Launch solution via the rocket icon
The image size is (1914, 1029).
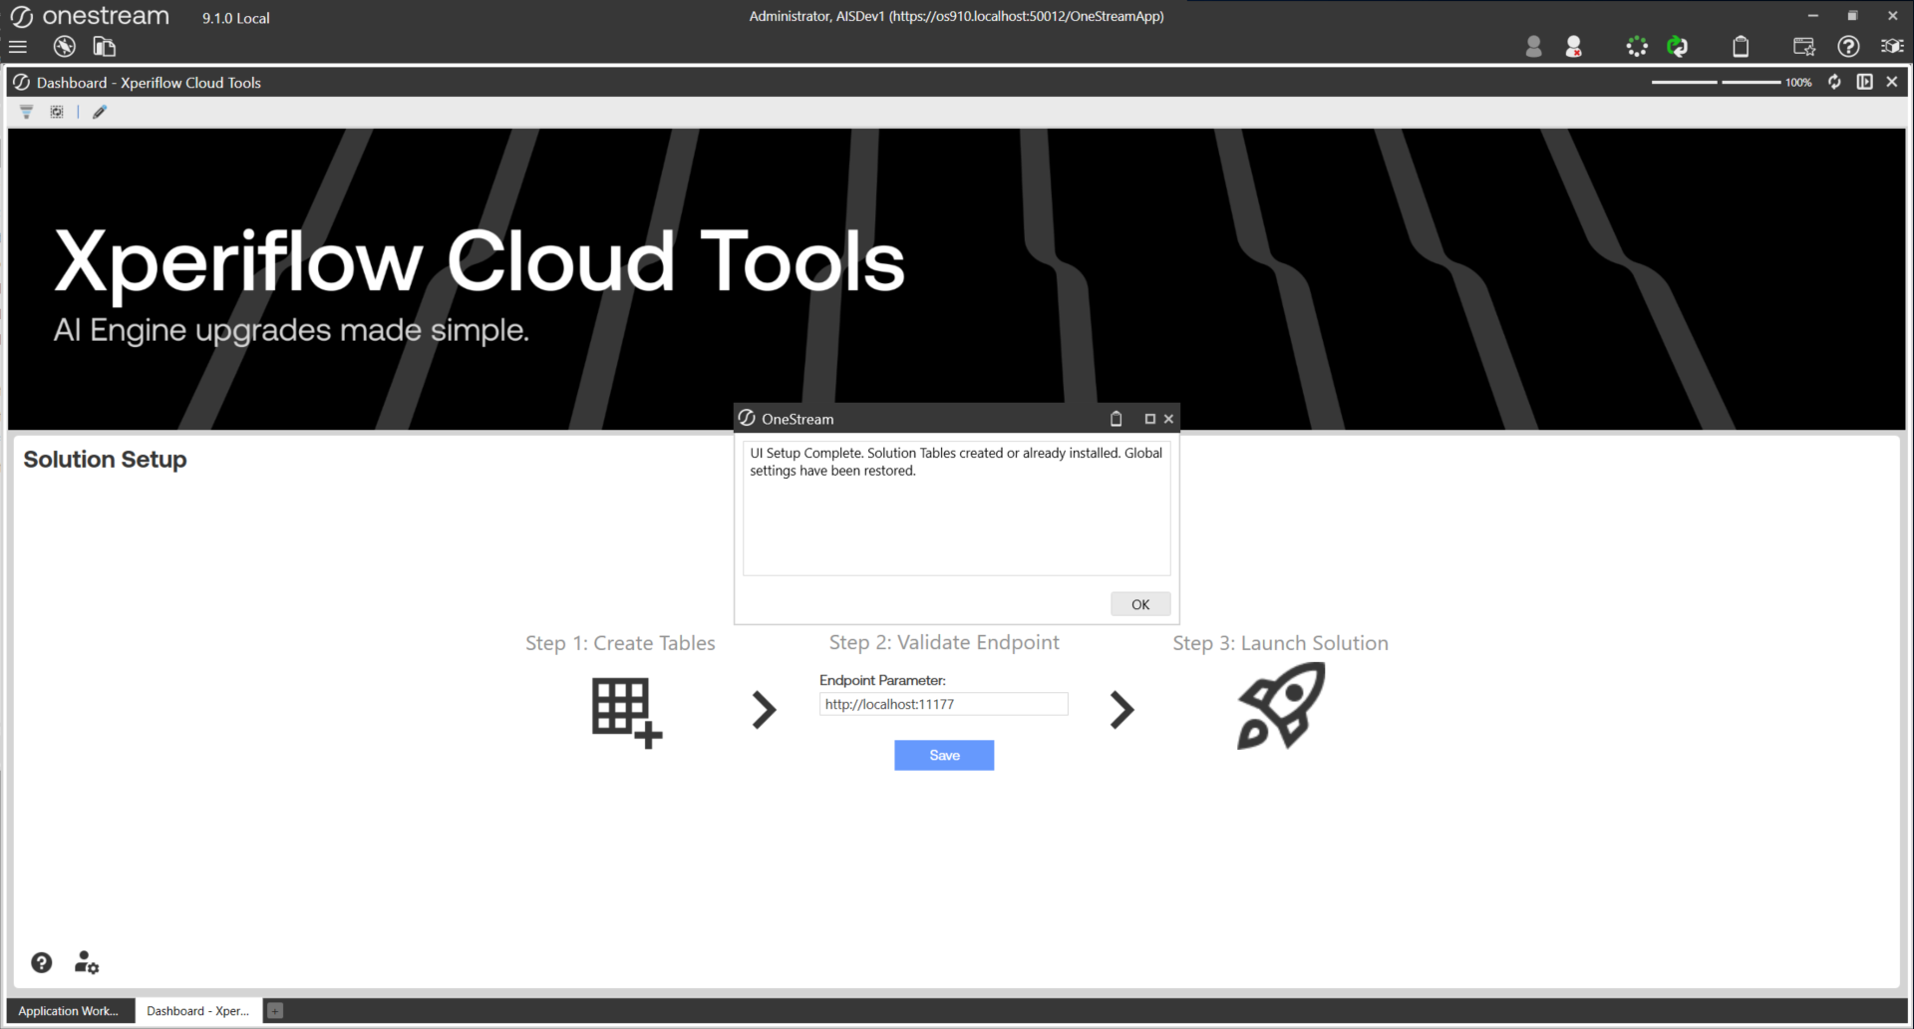point(1280,706)
